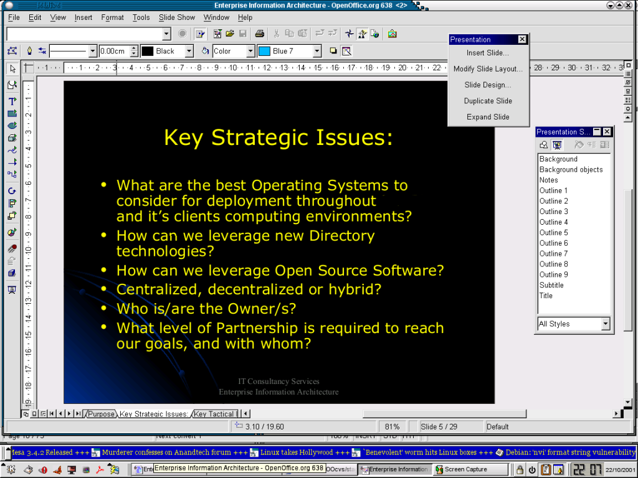
Task: Toggle Graphic Styles view in the stylist
Action: (544, 145)
